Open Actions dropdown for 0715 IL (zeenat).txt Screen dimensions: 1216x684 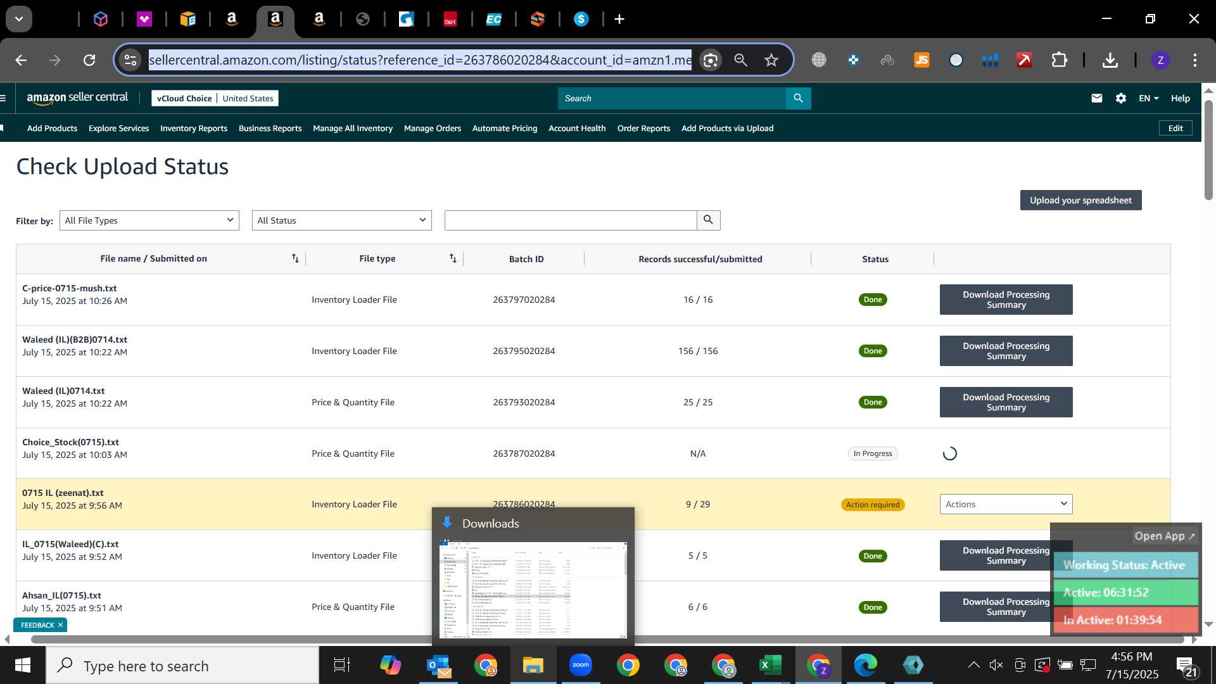(1006, 504)
